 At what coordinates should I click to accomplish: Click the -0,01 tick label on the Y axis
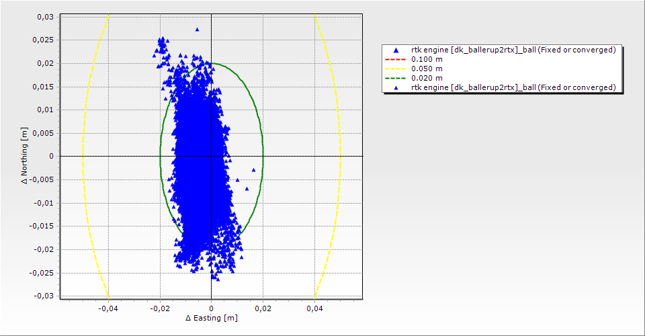point(44,203)
